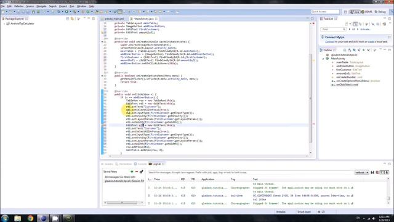Click the Quick Access search field
The width and height of the screenshot is (394, 222).
(x=325, y=12)
